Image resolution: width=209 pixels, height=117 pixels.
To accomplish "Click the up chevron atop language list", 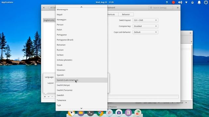I will [x=81, y=7].
